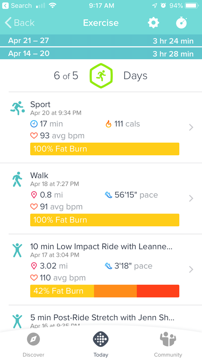This screenshot has width=202, height=359.
Task: Tap the stopwatch icon to track exercise
Action: pyautogui.click(x=182, y=22)
